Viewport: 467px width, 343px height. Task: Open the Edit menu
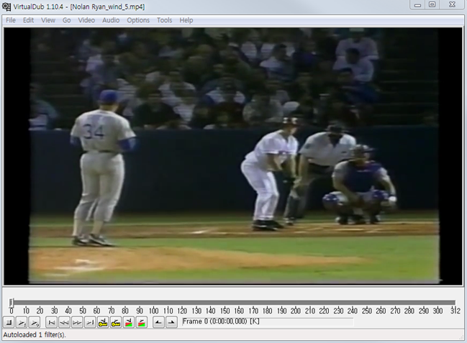[x=28, y=20]
